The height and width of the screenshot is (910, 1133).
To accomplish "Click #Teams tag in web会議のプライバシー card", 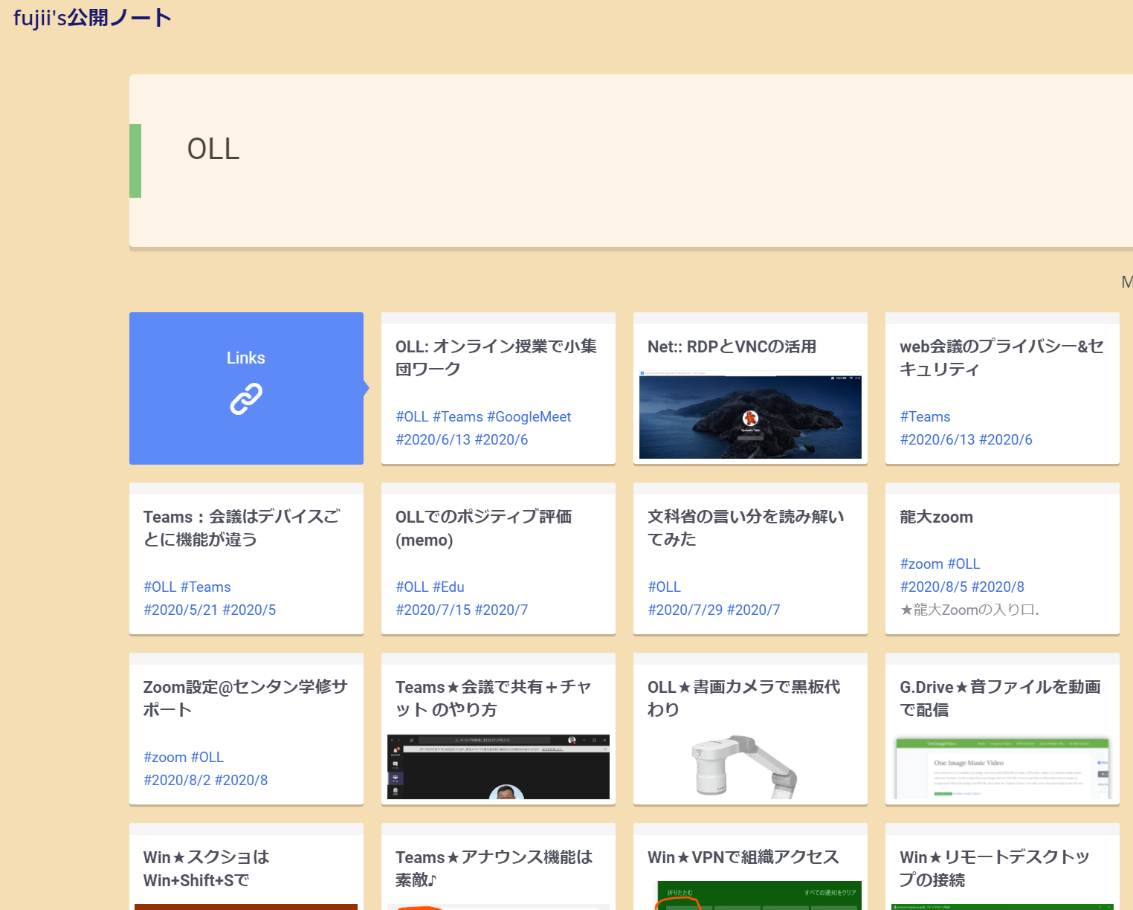I will 925,417.
